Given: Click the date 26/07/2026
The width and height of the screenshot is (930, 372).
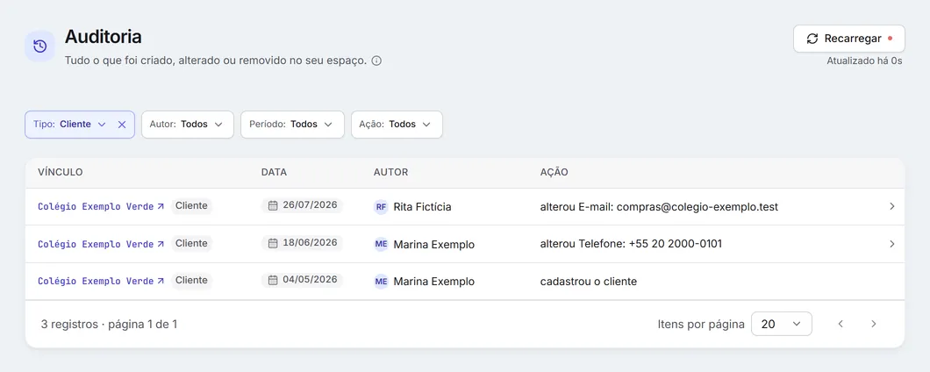Looking at the screenshot, I should (x=311, y=205).
